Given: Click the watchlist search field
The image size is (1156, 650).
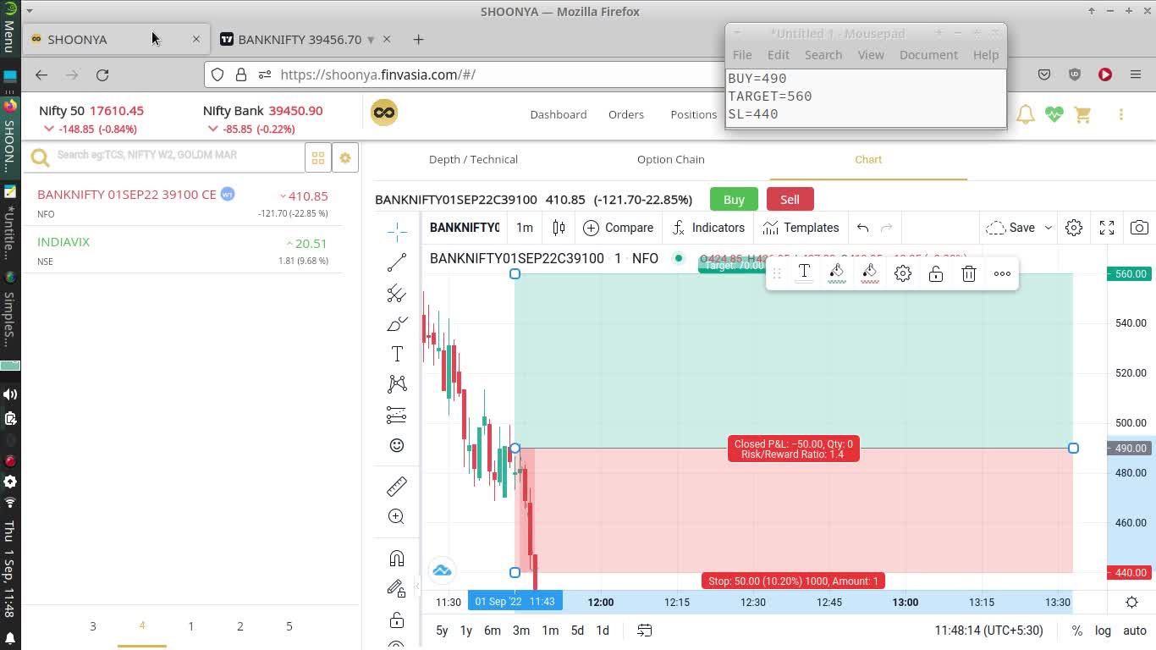Looking at the screenshot, I should click(x=178, y=156).
